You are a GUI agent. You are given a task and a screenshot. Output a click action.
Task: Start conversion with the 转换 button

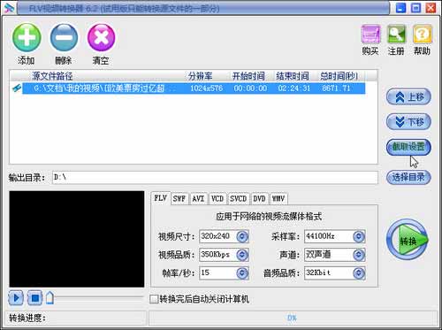408,240
